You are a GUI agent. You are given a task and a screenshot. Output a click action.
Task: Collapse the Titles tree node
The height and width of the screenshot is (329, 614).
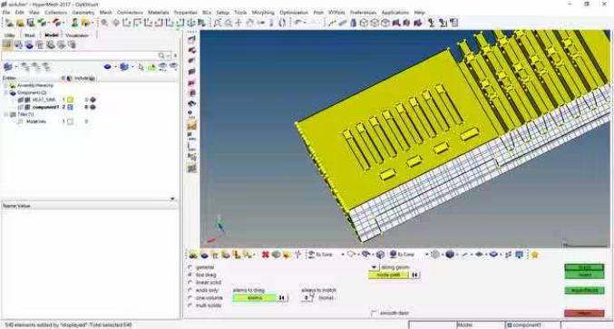point(5,114)
